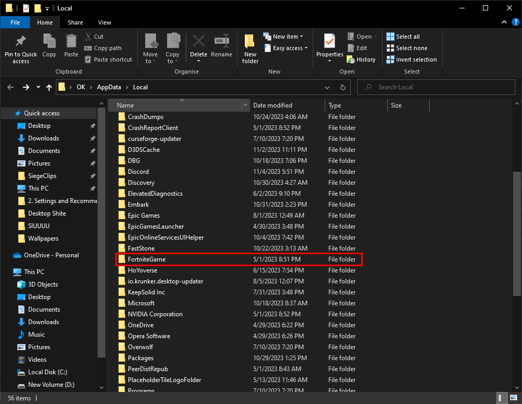The height and width of the screenshot is (404, 522).
Task: Sort by Size column header
Action: [409, 105]
